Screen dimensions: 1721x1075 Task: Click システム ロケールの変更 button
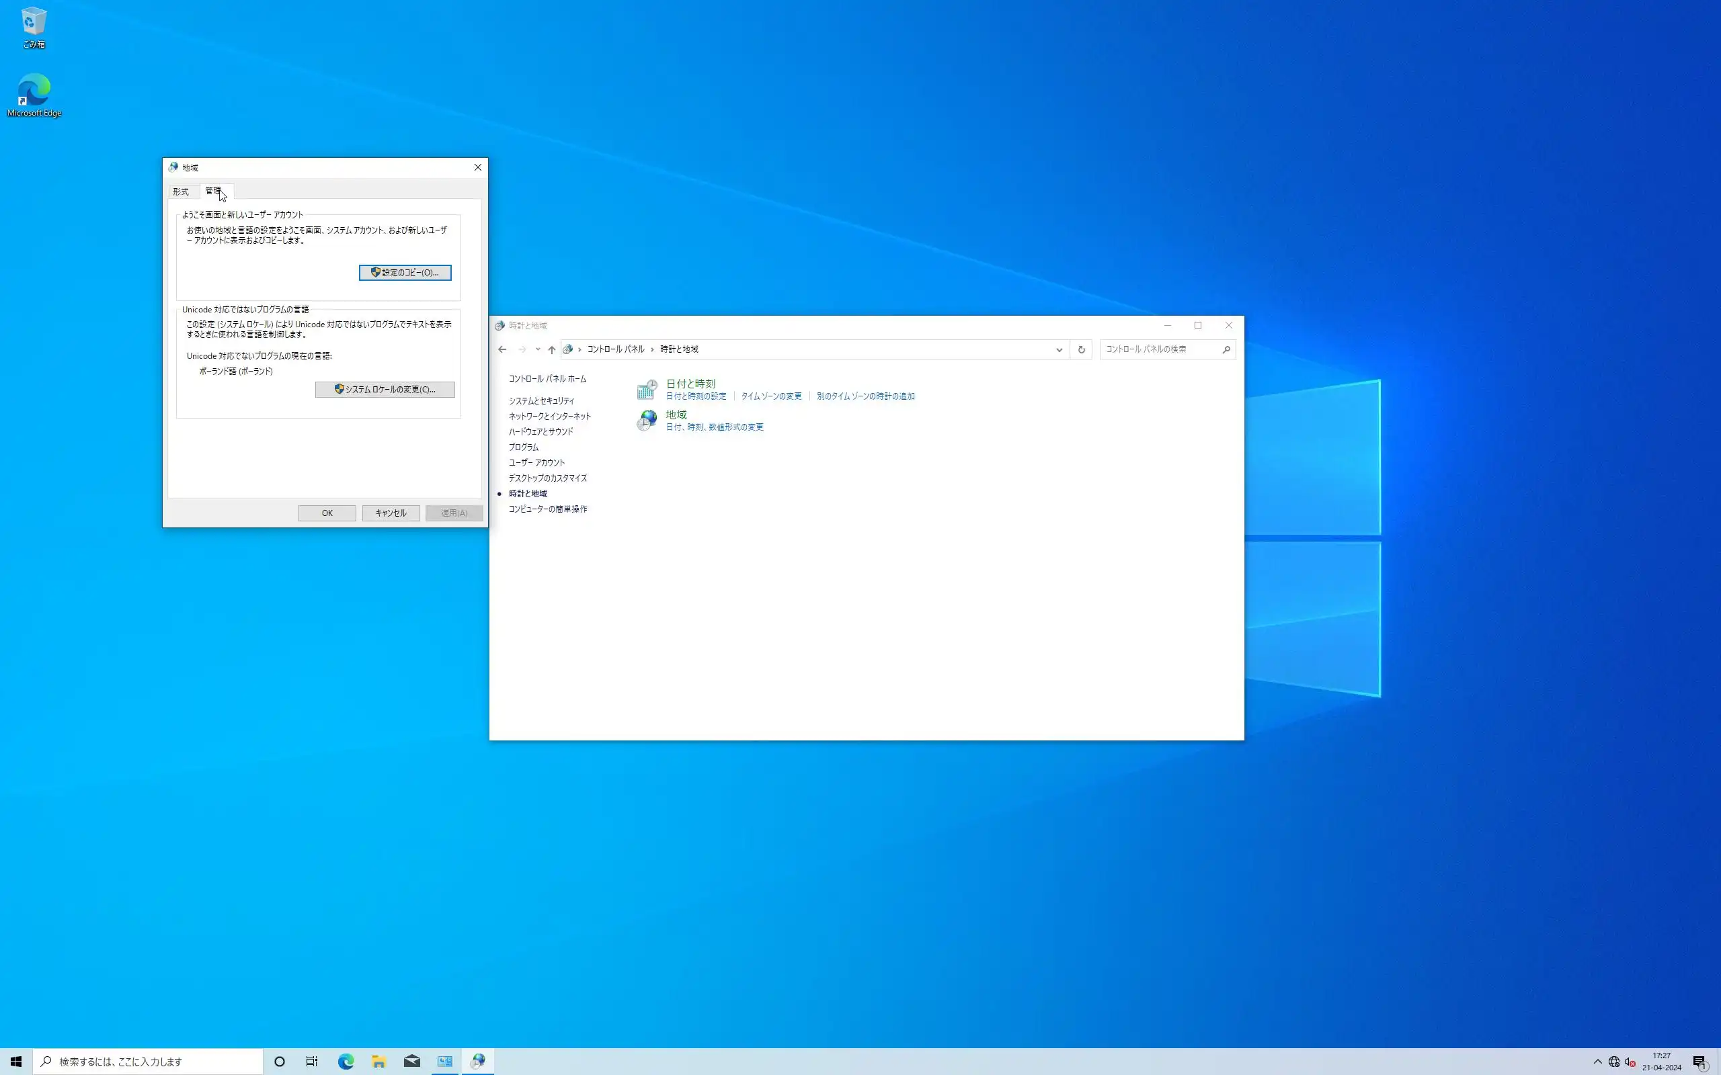385,390
